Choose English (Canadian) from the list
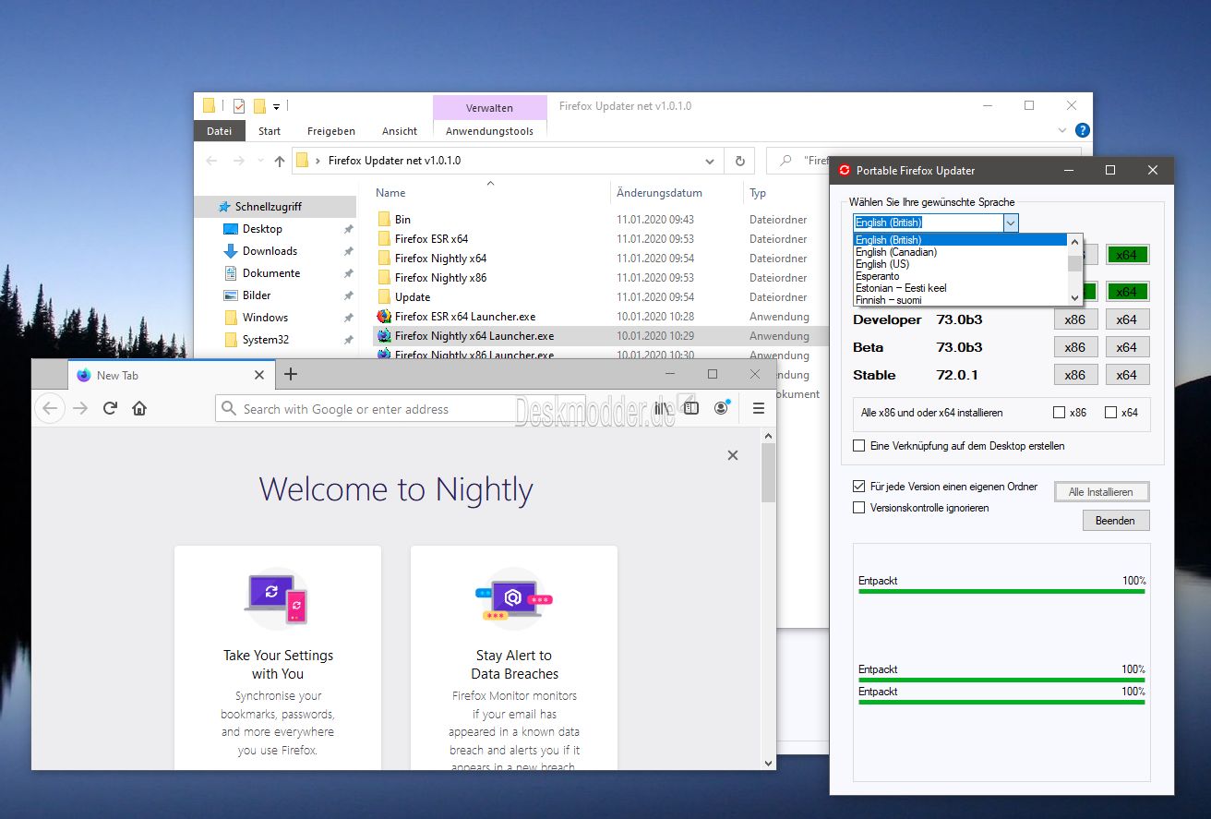1211x819 pixels. pyautogui.click(x=960, y=252)
